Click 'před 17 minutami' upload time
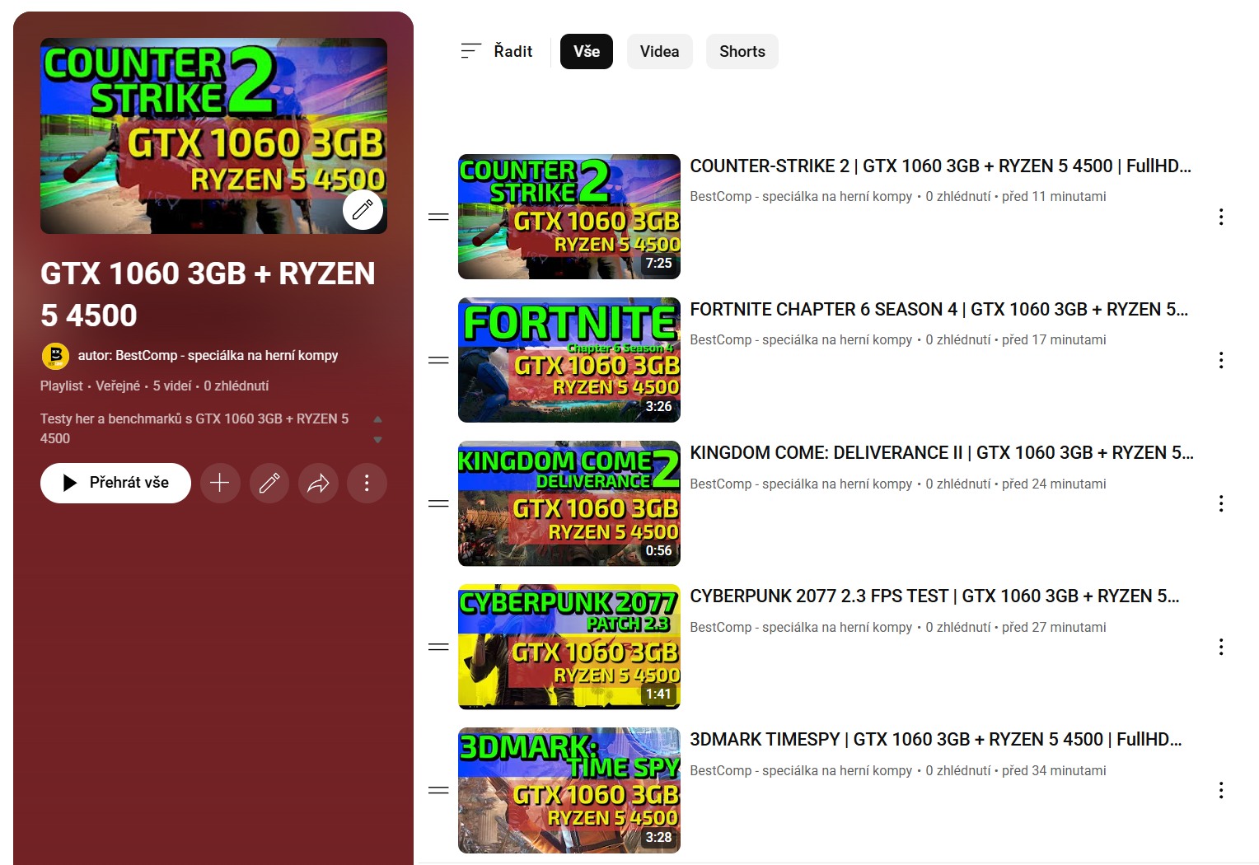The width and height of the screenshot is (1259, 865). coord(1054,340)
